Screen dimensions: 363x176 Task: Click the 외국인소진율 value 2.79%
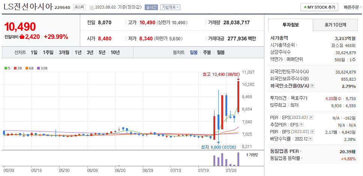[x=349, y=86]
